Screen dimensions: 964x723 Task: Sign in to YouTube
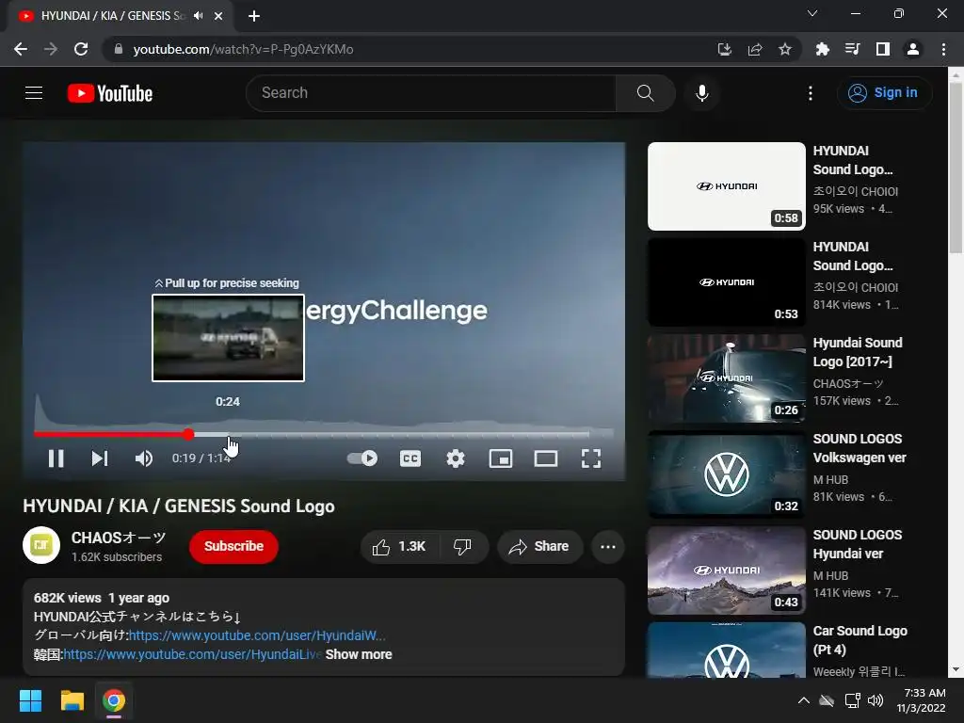click(883, 93)
